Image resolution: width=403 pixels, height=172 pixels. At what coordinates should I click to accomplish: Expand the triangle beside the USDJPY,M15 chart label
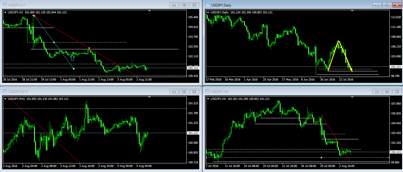(5, 99)
